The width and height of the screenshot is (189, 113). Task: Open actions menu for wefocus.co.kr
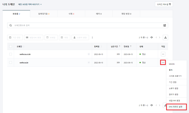pyautogui.click(x=163, y=54)
